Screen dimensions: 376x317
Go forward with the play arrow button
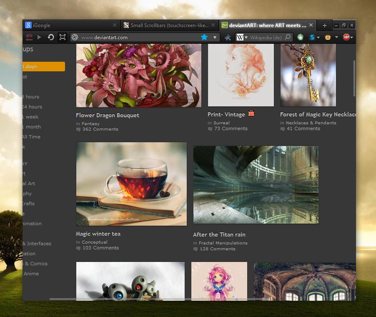pyautogui.click(x=39, y=37)
